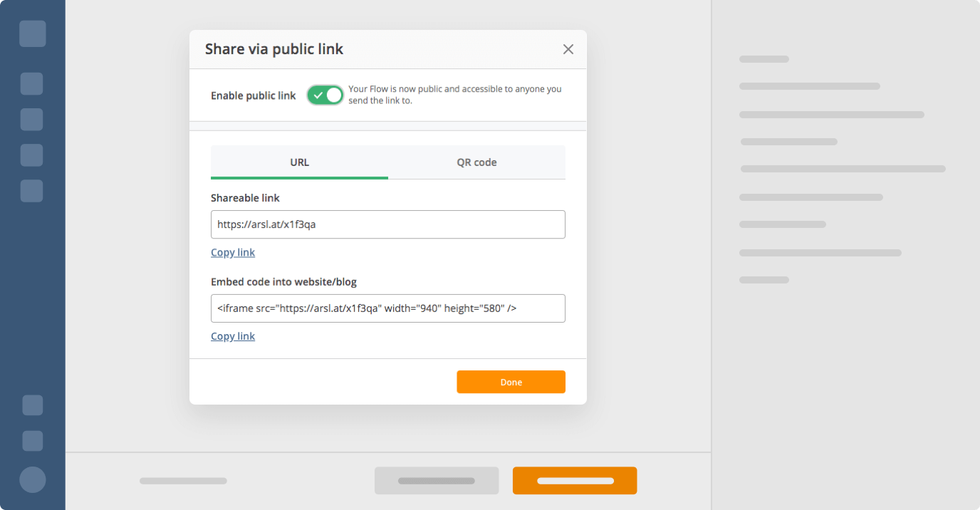Click the embed code iframe text field
Viewport: 980px width, 510px height.
(x=387, y=308)
